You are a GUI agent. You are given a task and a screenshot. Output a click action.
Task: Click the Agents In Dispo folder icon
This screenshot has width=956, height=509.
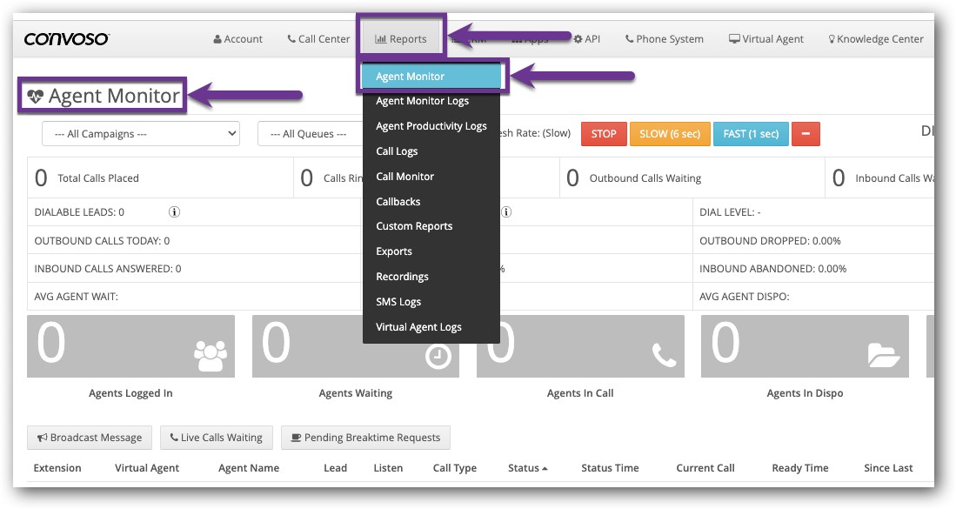885,355
